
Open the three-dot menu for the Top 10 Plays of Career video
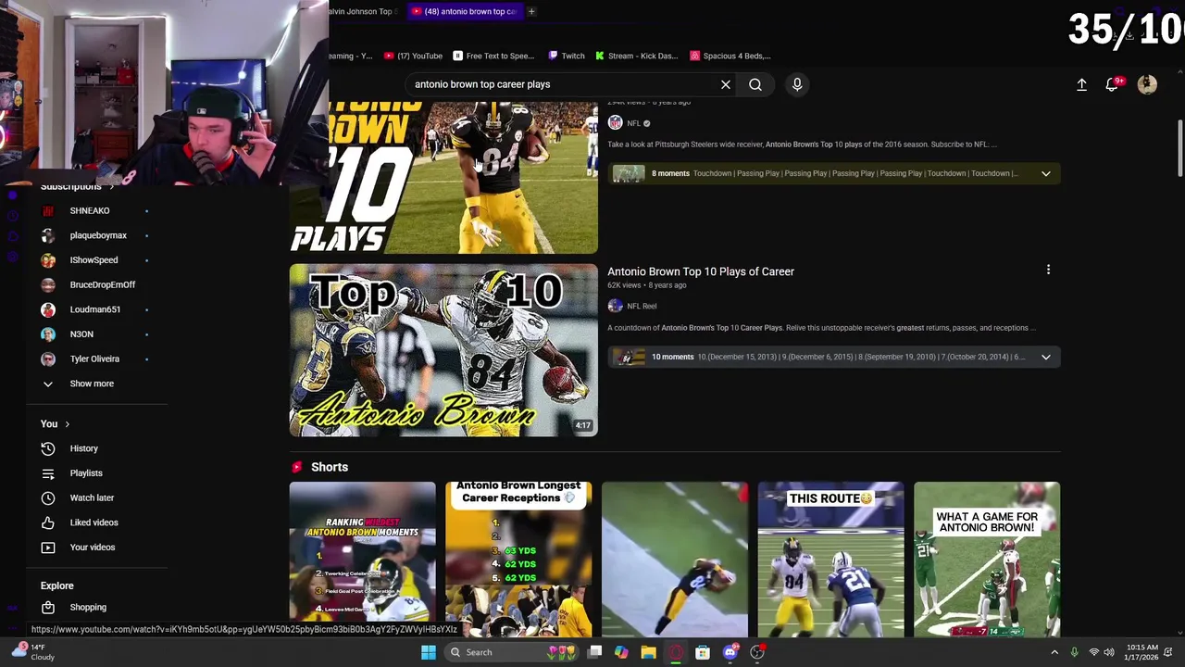pos(1048,270)
